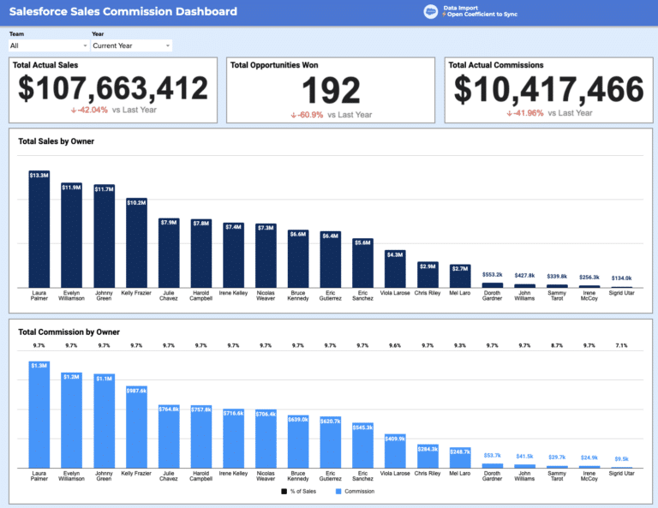The width and height of the screenshot is (658, 508).
Task: Click the Salesforce Sales Commission Dashboard title
Action: pos(123,12)
